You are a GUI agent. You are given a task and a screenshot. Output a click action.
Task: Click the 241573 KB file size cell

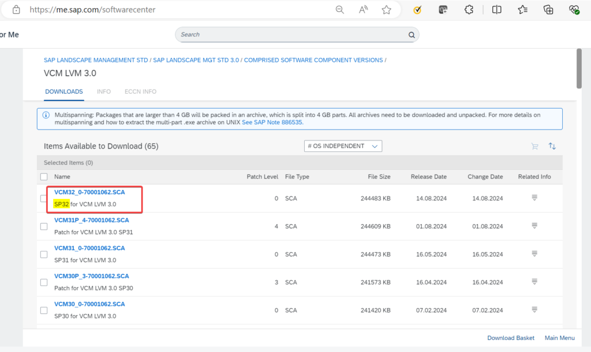[375, 282]
